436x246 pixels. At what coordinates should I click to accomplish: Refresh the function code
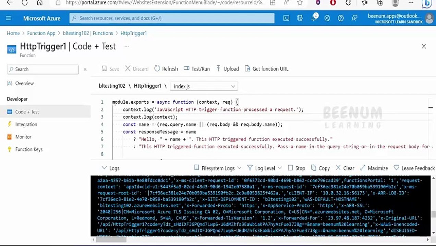[x=166, y=69]
